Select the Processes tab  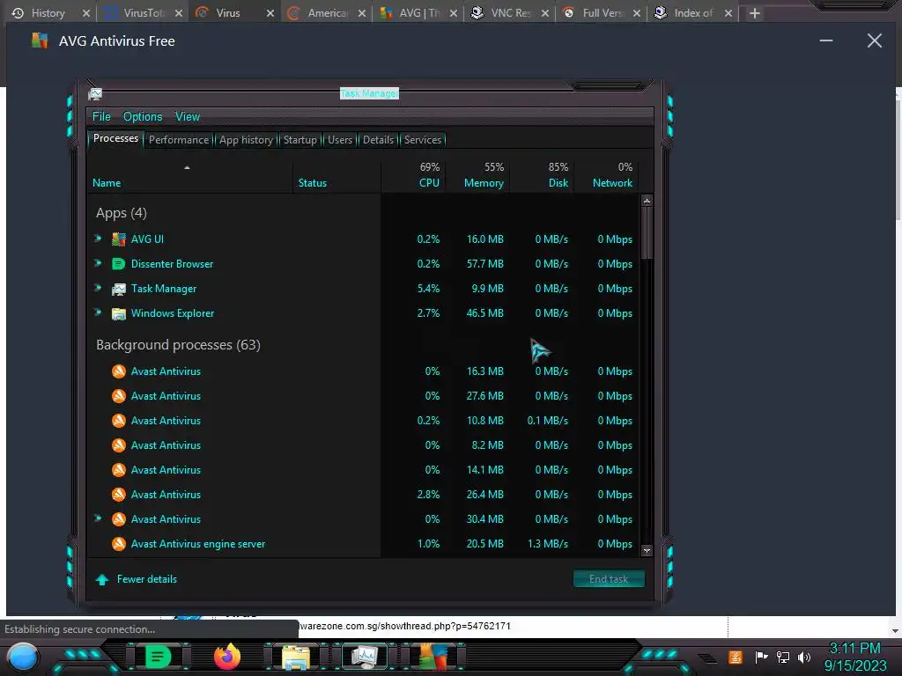point(115,138)
